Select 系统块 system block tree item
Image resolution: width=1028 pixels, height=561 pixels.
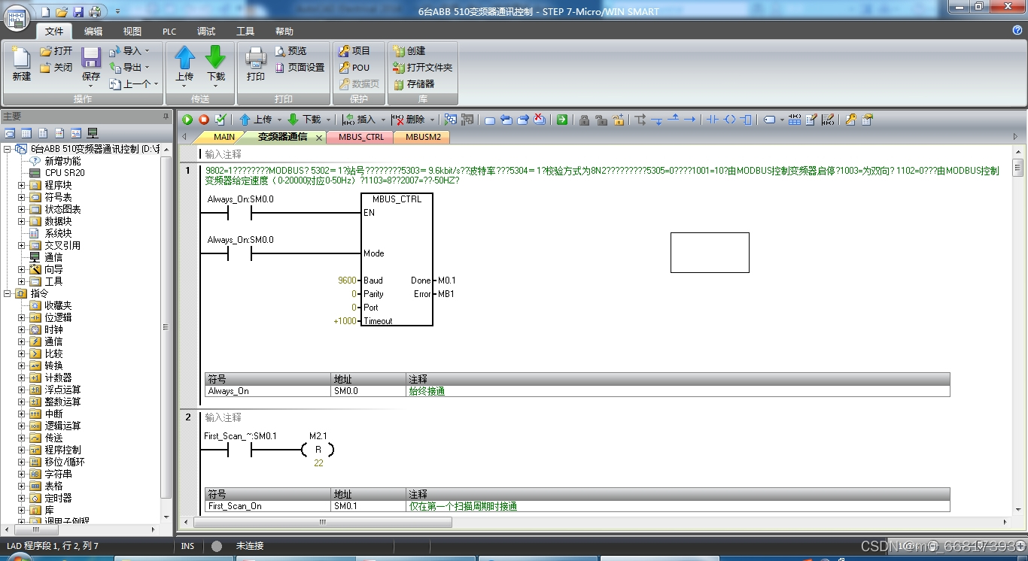[x=58, y=233]
